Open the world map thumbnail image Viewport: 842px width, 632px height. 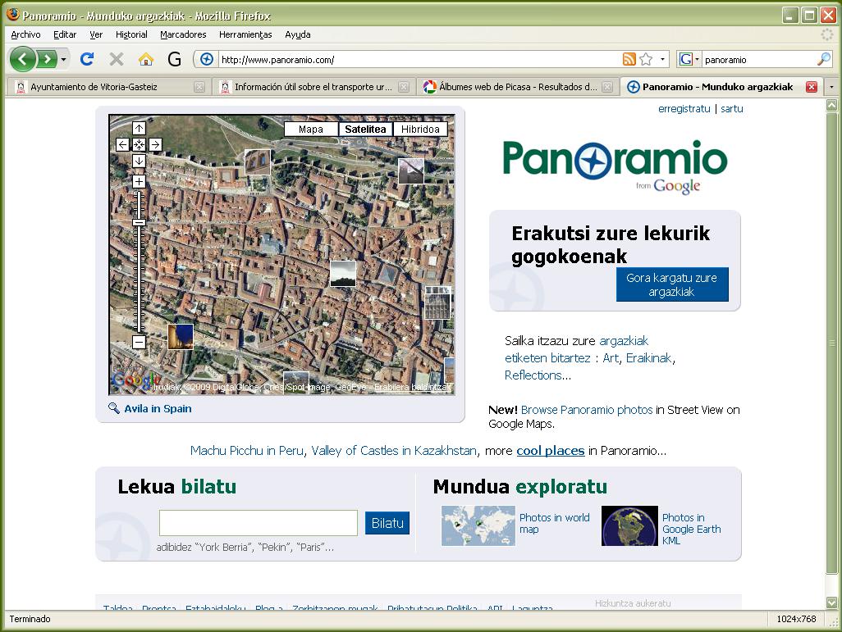click(x=478, y=525)
